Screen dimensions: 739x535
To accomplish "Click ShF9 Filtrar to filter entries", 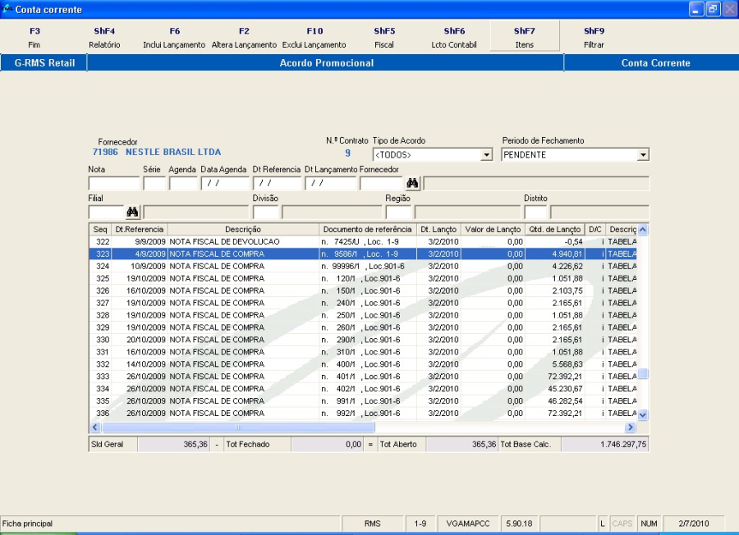I will coord(594,38).
